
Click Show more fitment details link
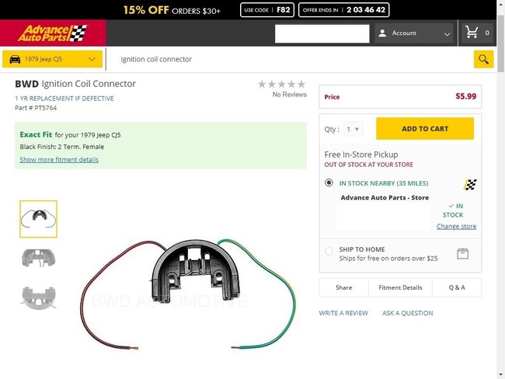pyautogui.click(x=59, y=159)
